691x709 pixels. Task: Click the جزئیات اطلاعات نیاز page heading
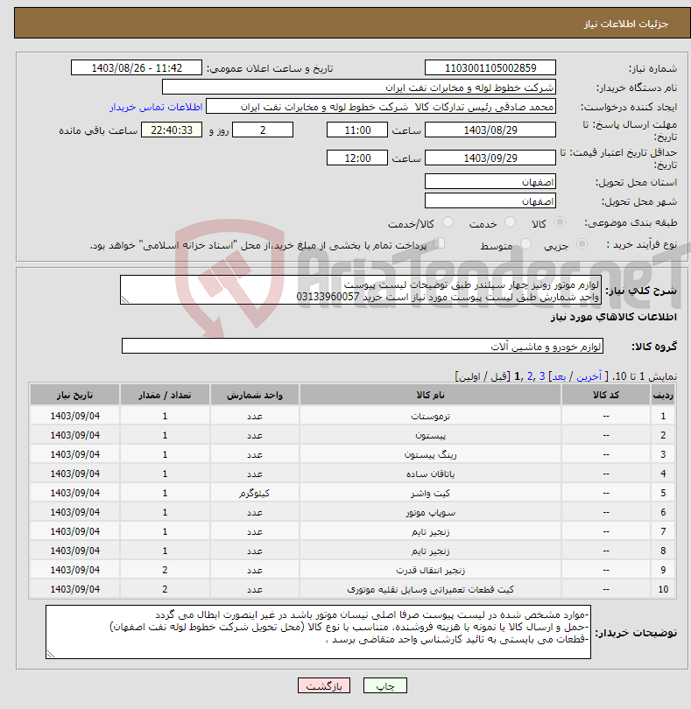626,24
